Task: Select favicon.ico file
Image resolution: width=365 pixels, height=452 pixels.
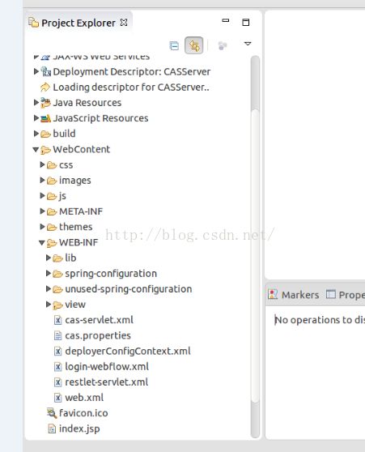Action: (x=83, y=413)
